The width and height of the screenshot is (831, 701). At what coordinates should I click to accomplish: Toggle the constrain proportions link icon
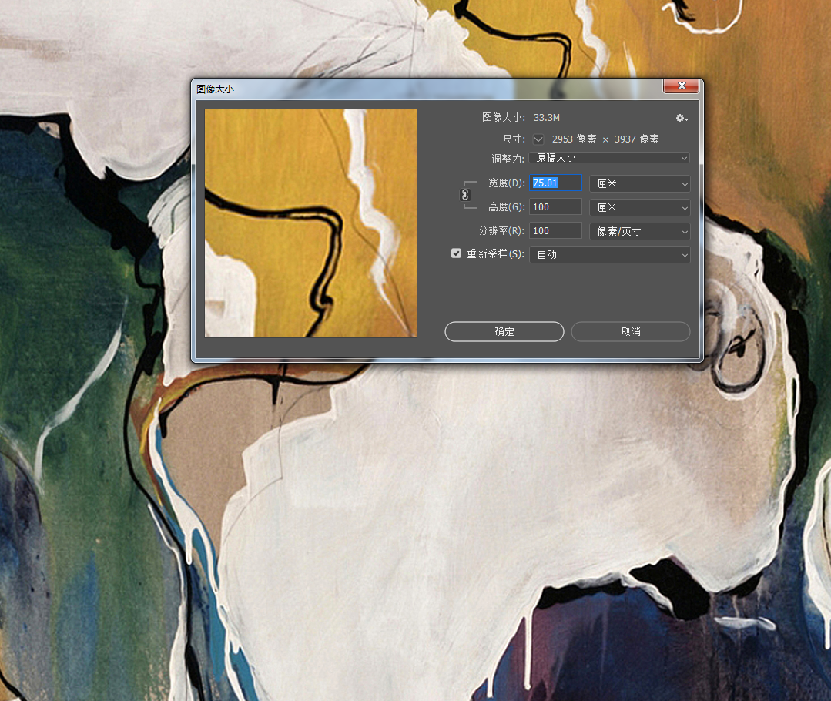click(465, 195)
